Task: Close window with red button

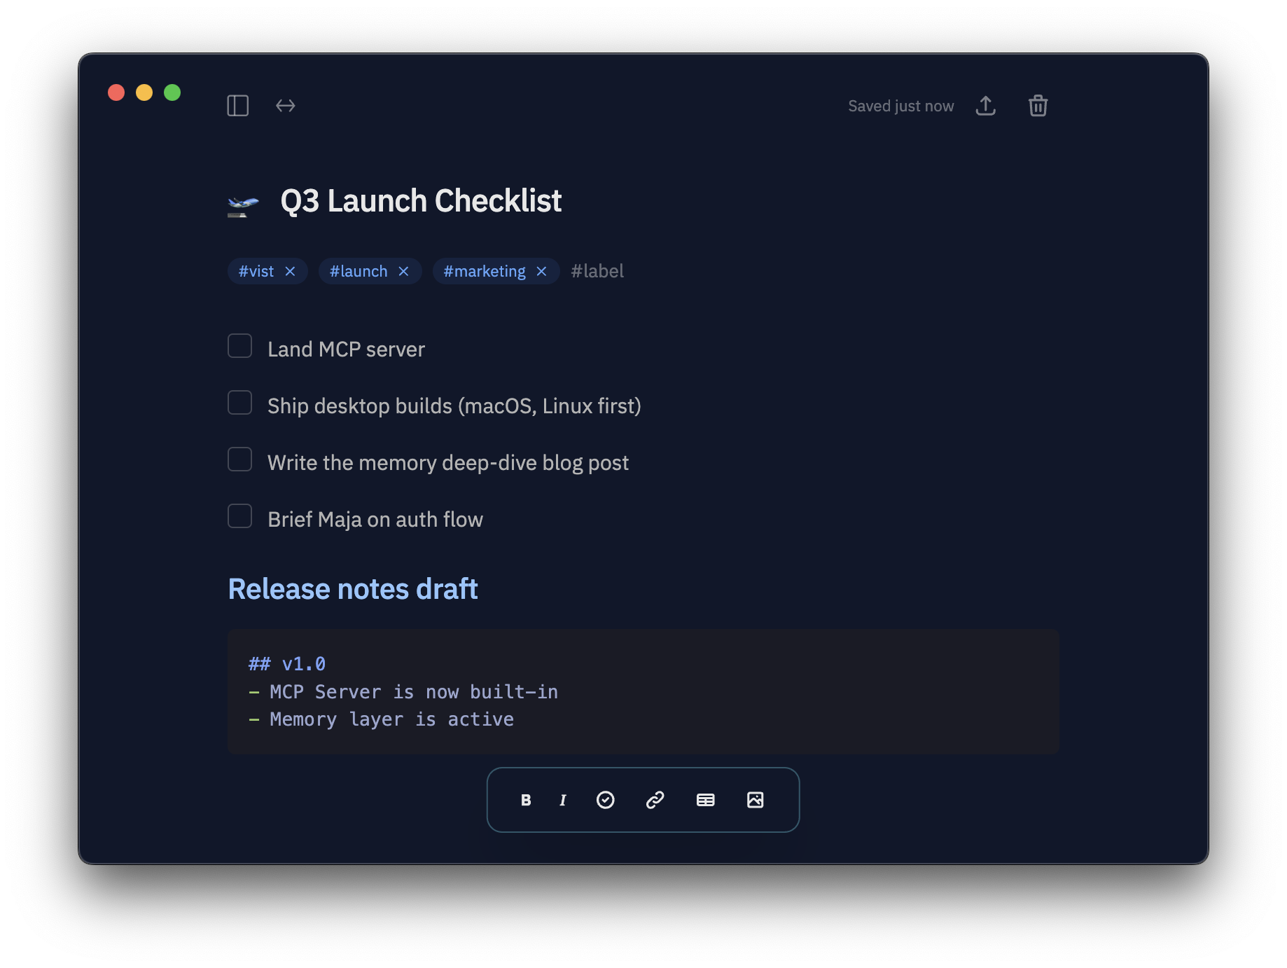Action: [116, 92]
